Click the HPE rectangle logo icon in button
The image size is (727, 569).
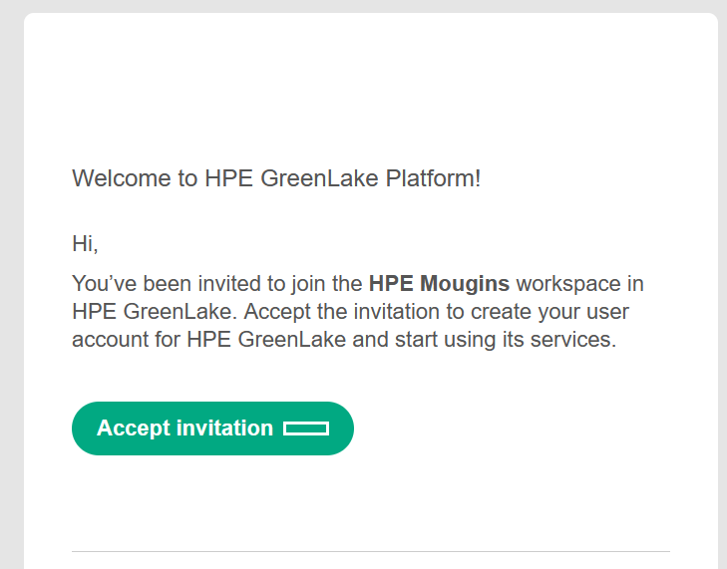[305, 428]
